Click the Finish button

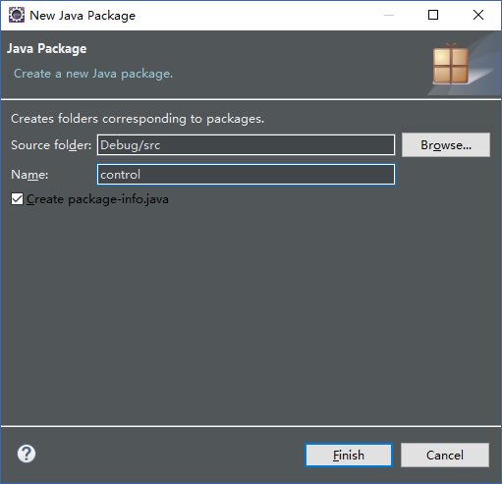coord(349,455)
